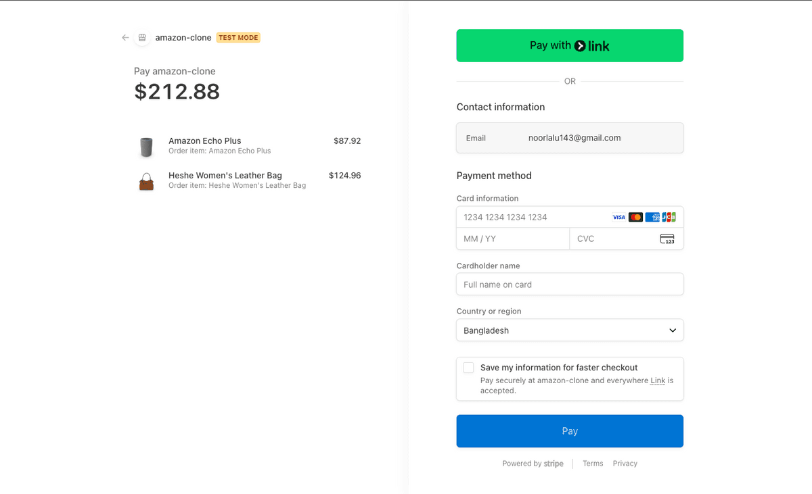Viewport: 812px width, 494px height.
Task: Click the Visa card icon
Action: pos(618,218)
